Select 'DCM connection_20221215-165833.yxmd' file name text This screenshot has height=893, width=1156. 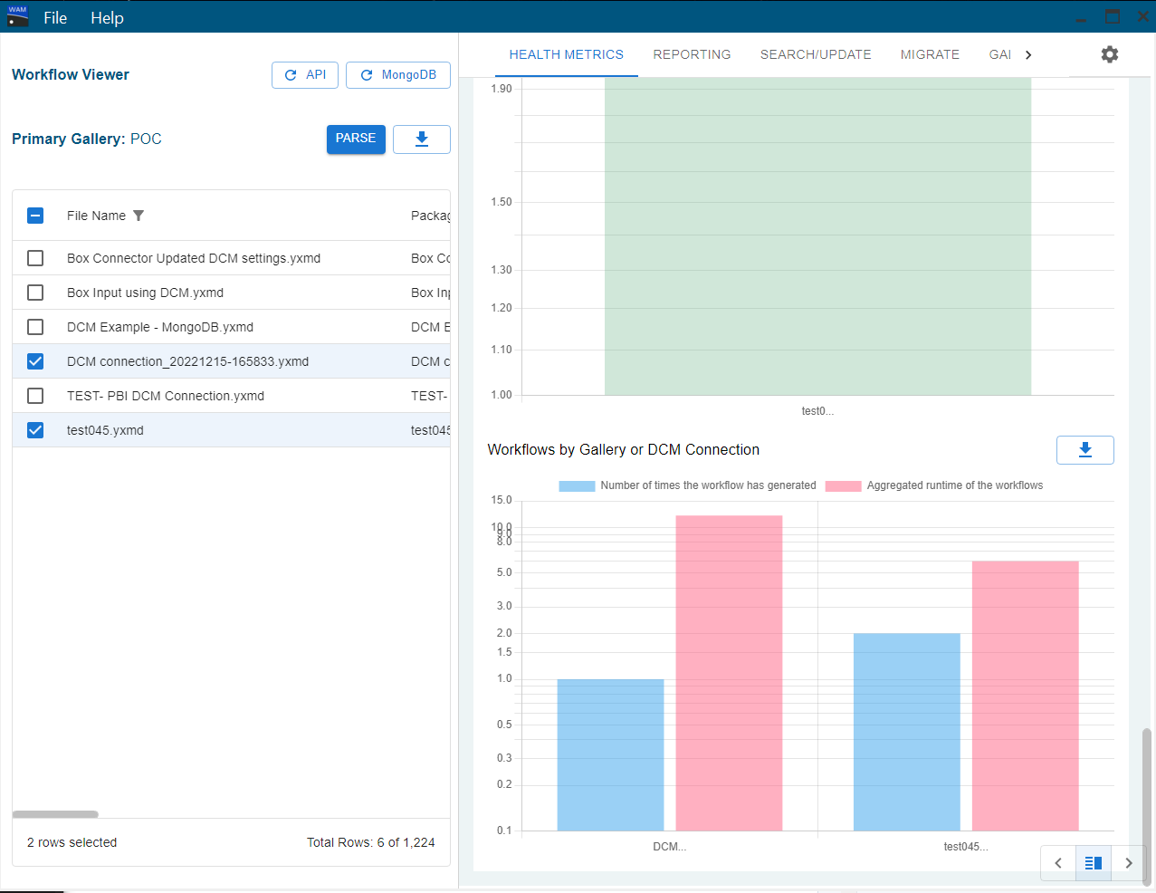(188, 361)
